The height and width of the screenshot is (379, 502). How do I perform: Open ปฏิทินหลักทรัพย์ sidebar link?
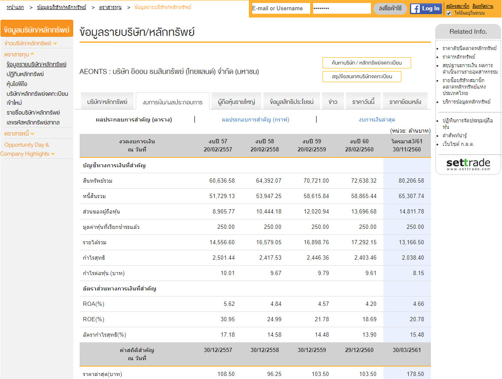pyautogui.click(x=25, y=74)
